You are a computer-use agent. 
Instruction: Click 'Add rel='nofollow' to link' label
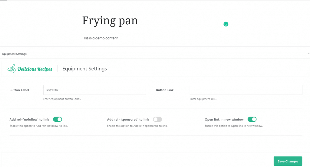point(29,119)
